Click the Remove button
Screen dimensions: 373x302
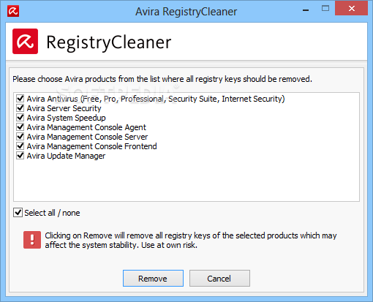click(153, 278)
